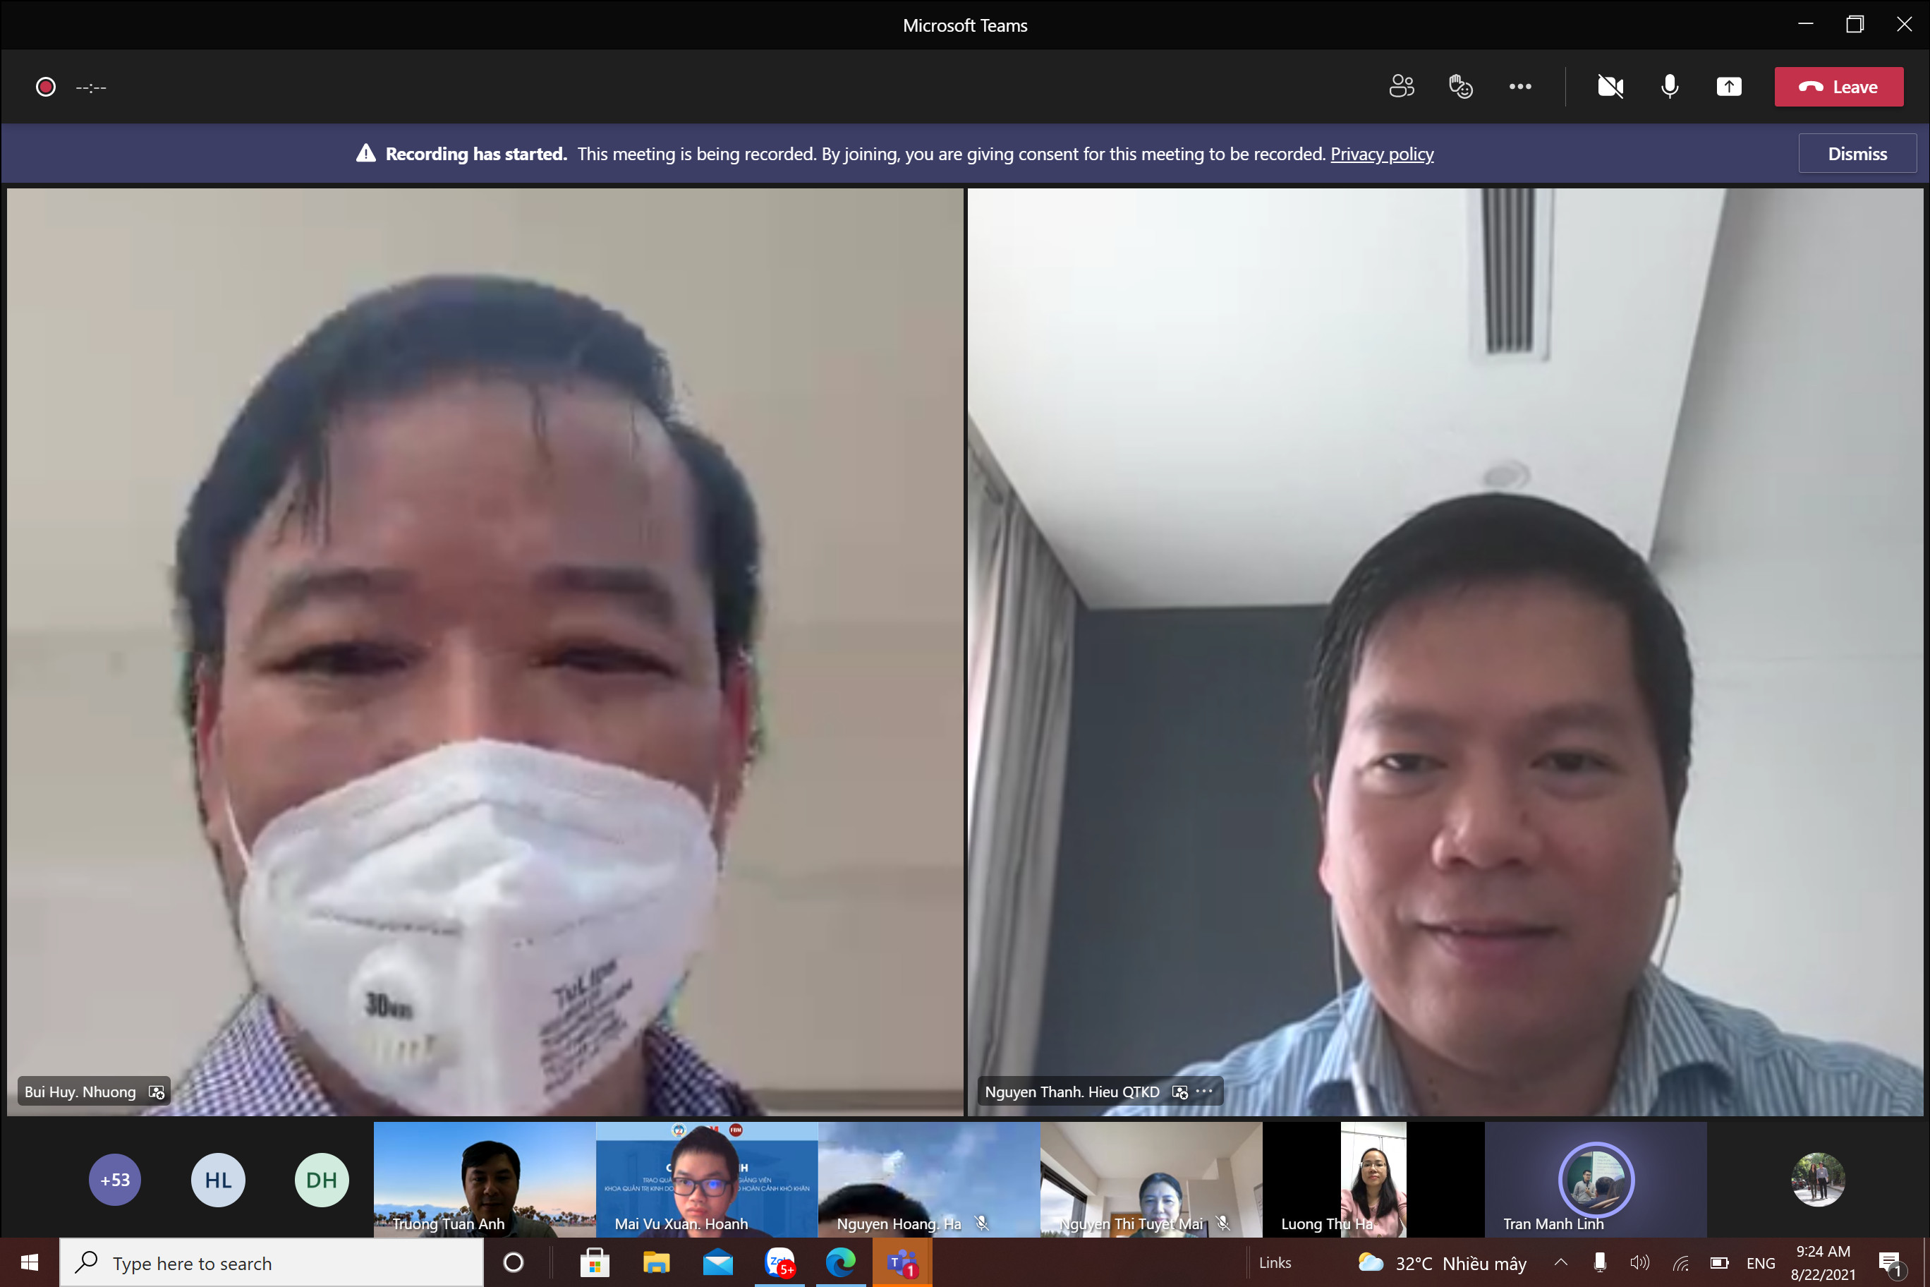
Task: Open the clock showing 9:24 AM
Action: point(1823,1262)
